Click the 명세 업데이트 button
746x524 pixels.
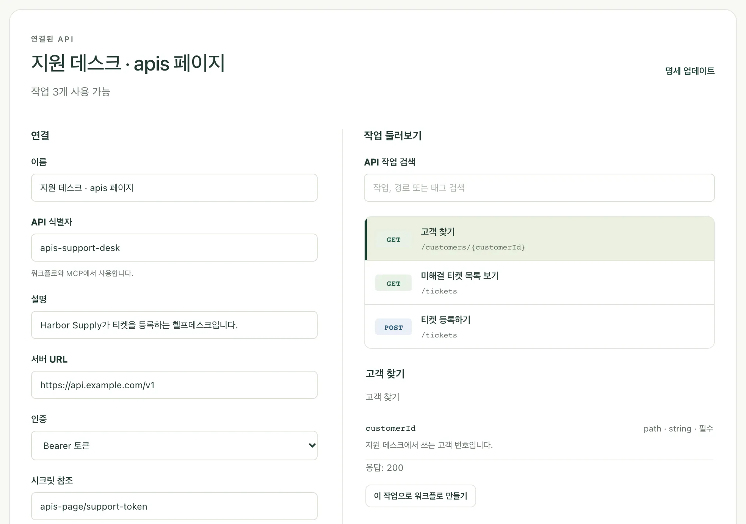tap(690, 71)
